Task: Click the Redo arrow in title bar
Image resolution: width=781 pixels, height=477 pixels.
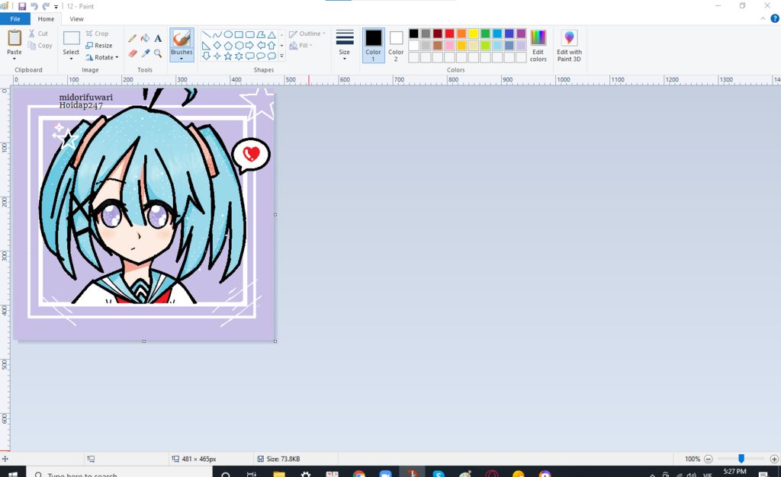Action: tap(46, 6)
